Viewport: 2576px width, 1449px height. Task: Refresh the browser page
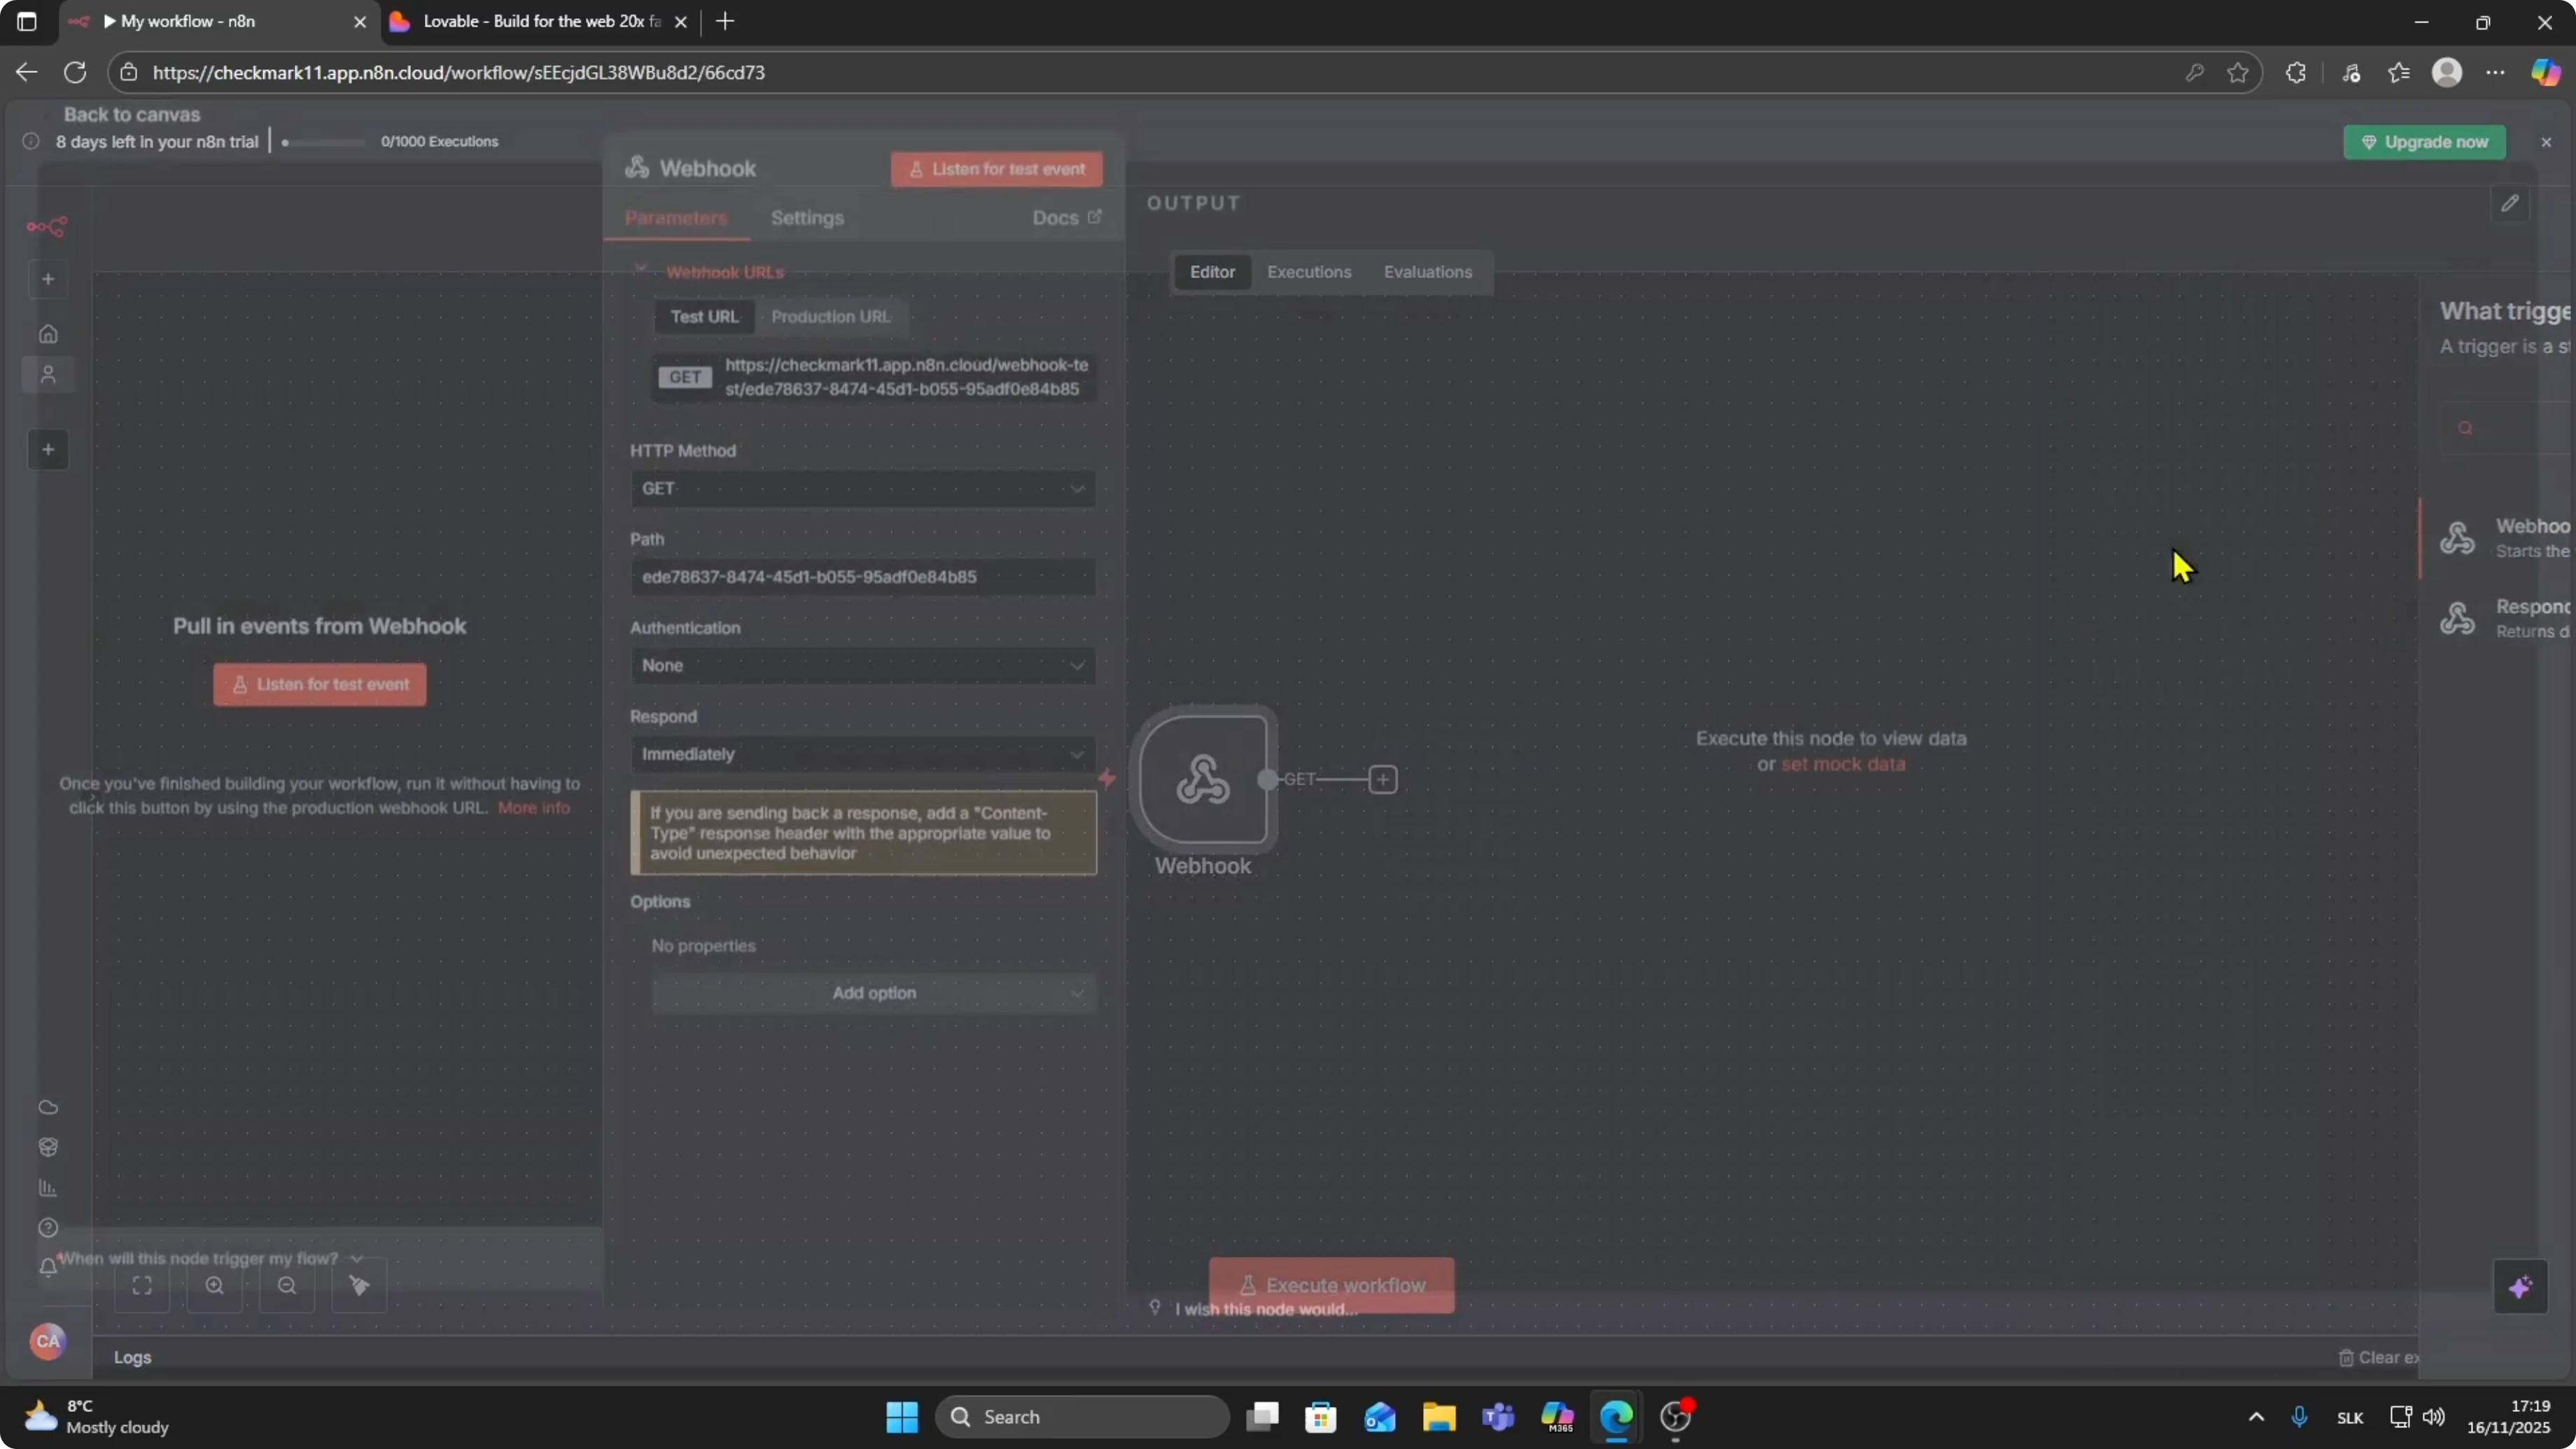click(x=75, y=72)
